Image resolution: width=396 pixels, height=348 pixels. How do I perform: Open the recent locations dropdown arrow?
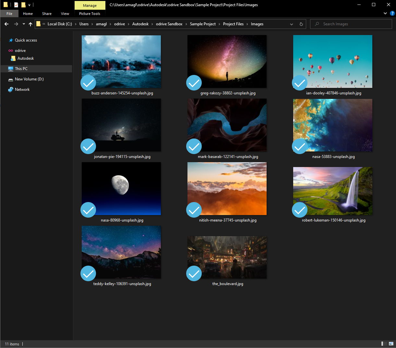click(x=24, y=24)
